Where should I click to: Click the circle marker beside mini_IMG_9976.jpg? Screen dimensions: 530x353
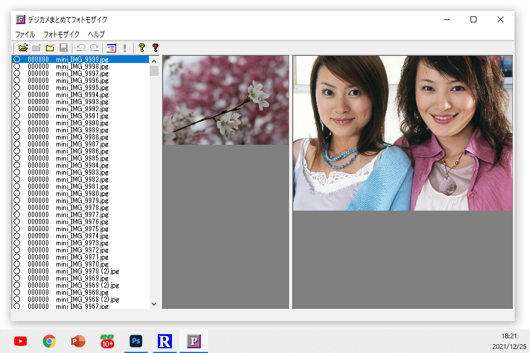click(17, 222)
